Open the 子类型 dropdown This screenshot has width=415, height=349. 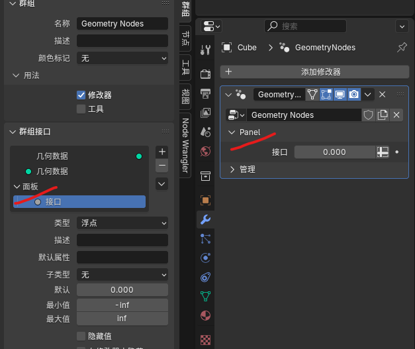(x=122, y=275)
